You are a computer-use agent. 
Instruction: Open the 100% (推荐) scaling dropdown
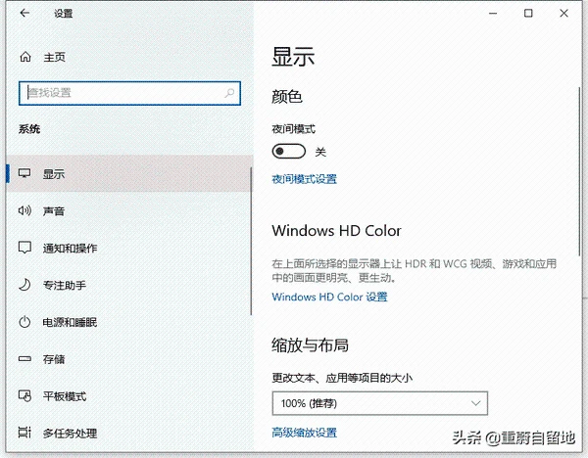click(380, 403)
